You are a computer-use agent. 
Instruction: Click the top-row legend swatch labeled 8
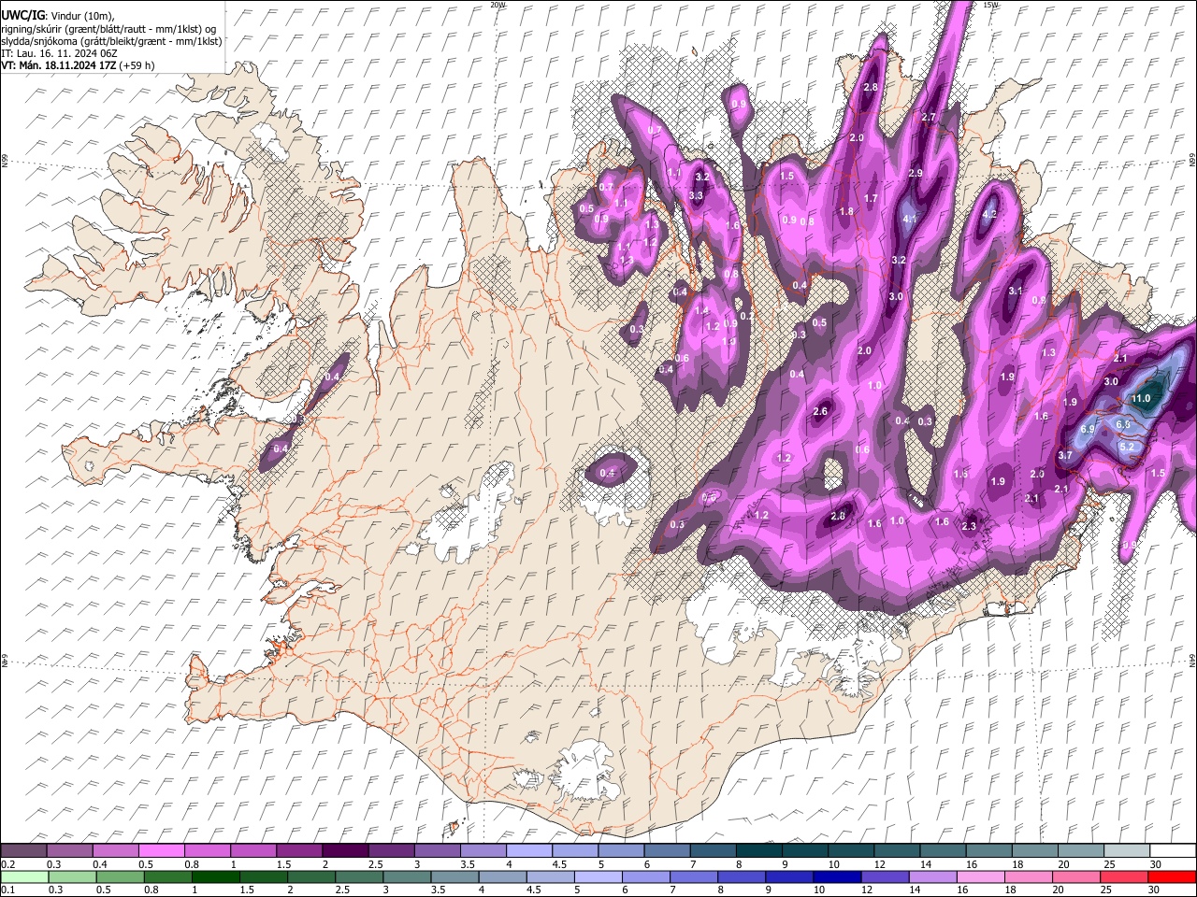pyautogui.click(x=759, y=851)
